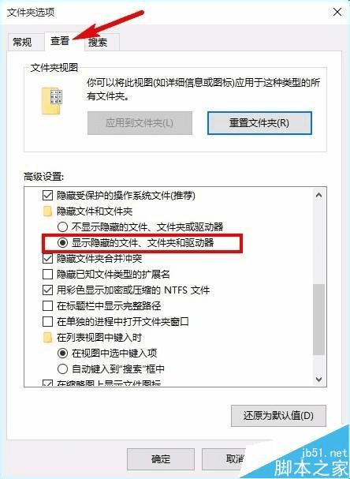Choose 自动键入到"搜索"框中 radio option
This screenshot has width=350, height=479.
(x=62, y=369)
